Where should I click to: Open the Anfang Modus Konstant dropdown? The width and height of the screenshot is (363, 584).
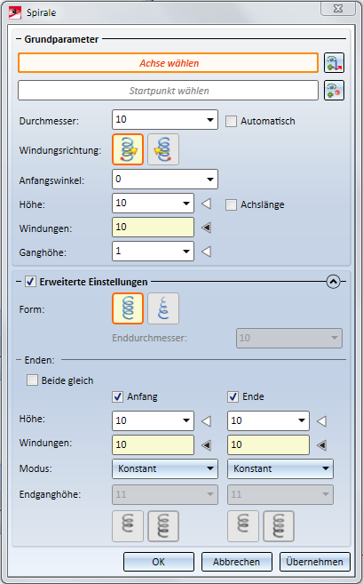[x=165, y=469]
